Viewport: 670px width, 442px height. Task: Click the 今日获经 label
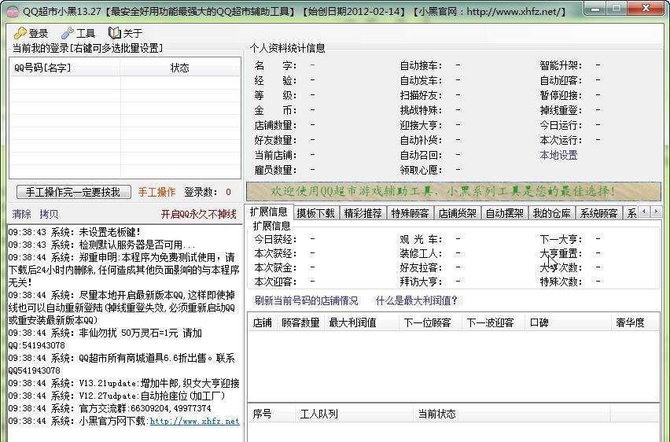coord(275,239)
